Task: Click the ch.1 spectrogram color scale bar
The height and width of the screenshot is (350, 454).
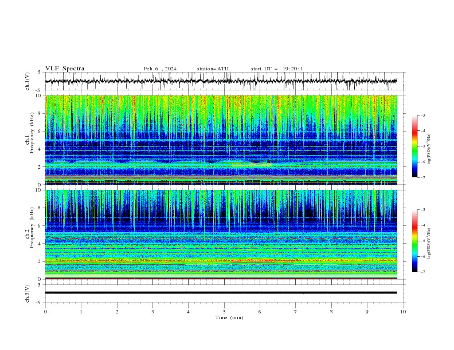Action: [x=414, y=146]
